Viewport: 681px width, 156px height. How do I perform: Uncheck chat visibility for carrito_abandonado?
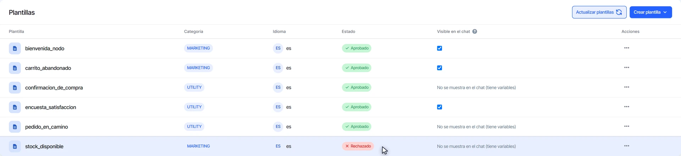439,68
